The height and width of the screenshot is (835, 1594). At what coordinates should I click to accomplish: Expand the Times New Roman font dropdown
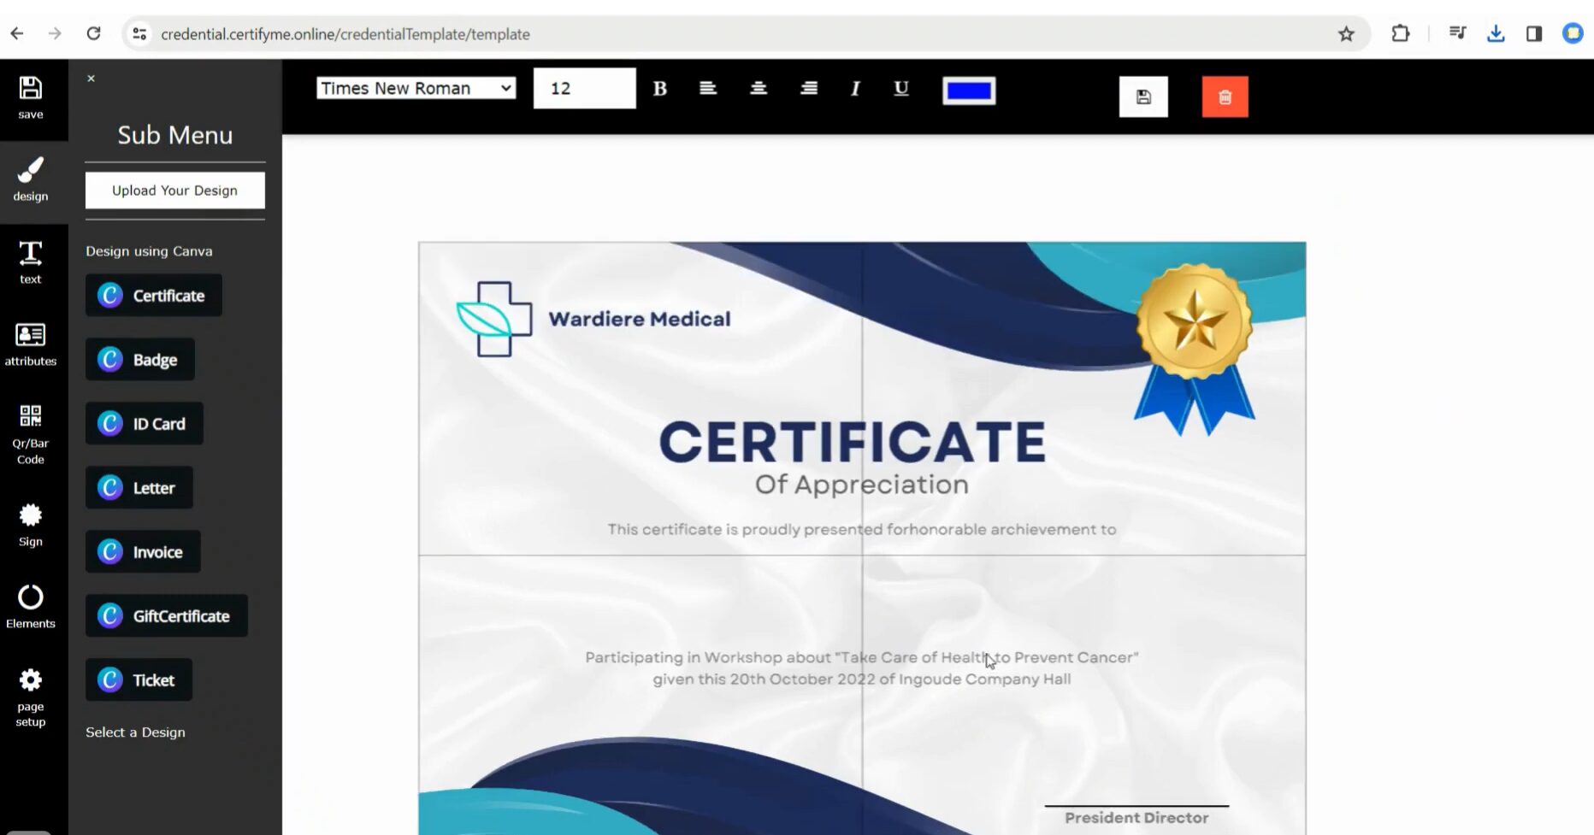pyautogui.click(x=416, y=89)
